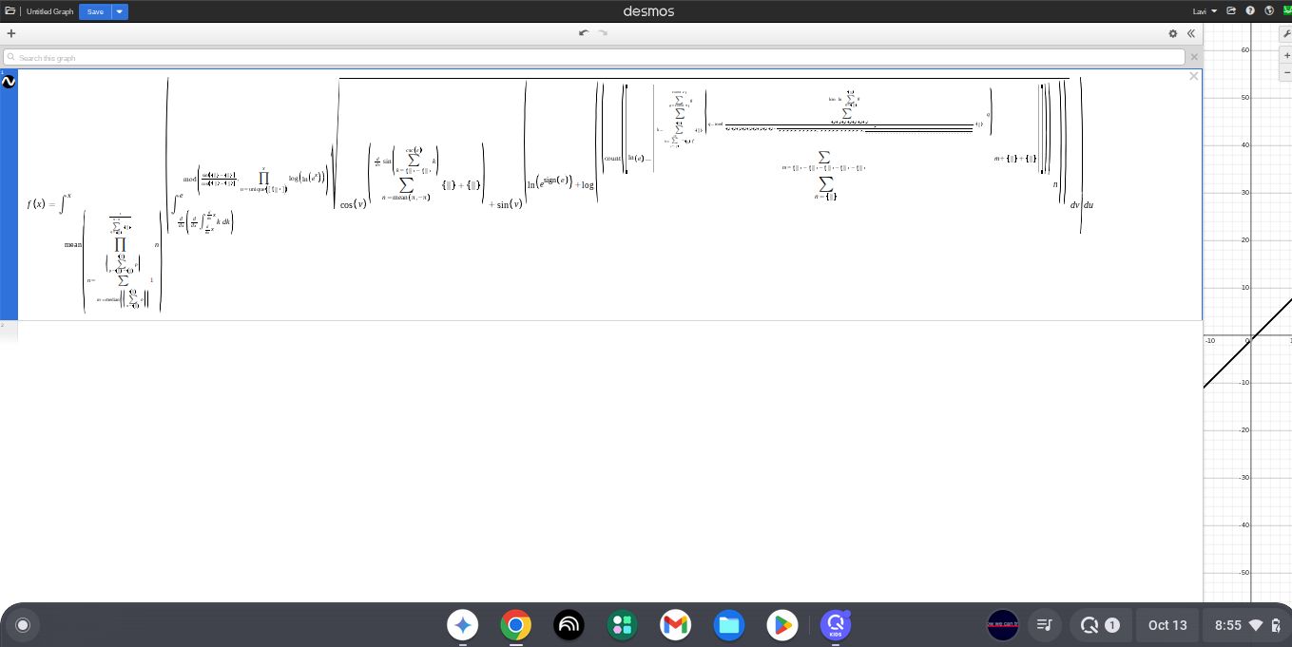Expand the Save options dropdown arrow

tap(120, 11)
